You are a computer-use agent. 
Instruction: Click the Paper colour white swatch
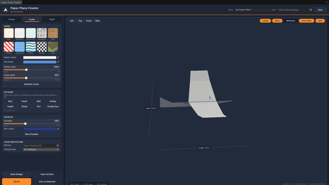40,58
